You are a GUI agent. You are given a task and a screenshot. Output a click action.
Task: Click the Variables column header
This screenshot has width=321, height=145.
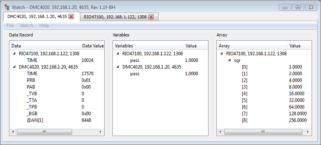[x=149, y=46]
